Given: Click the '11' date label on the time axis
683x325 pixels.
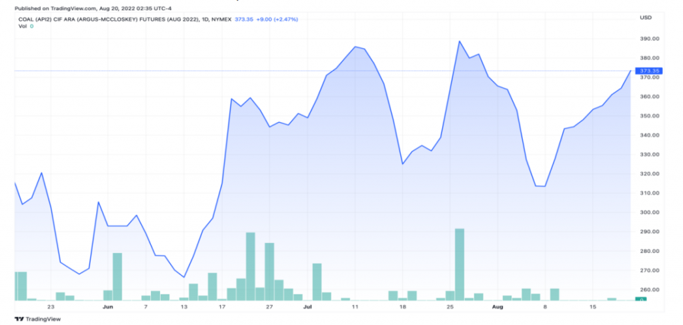Looking at the screenshot, I should click(x=355, y=307).
